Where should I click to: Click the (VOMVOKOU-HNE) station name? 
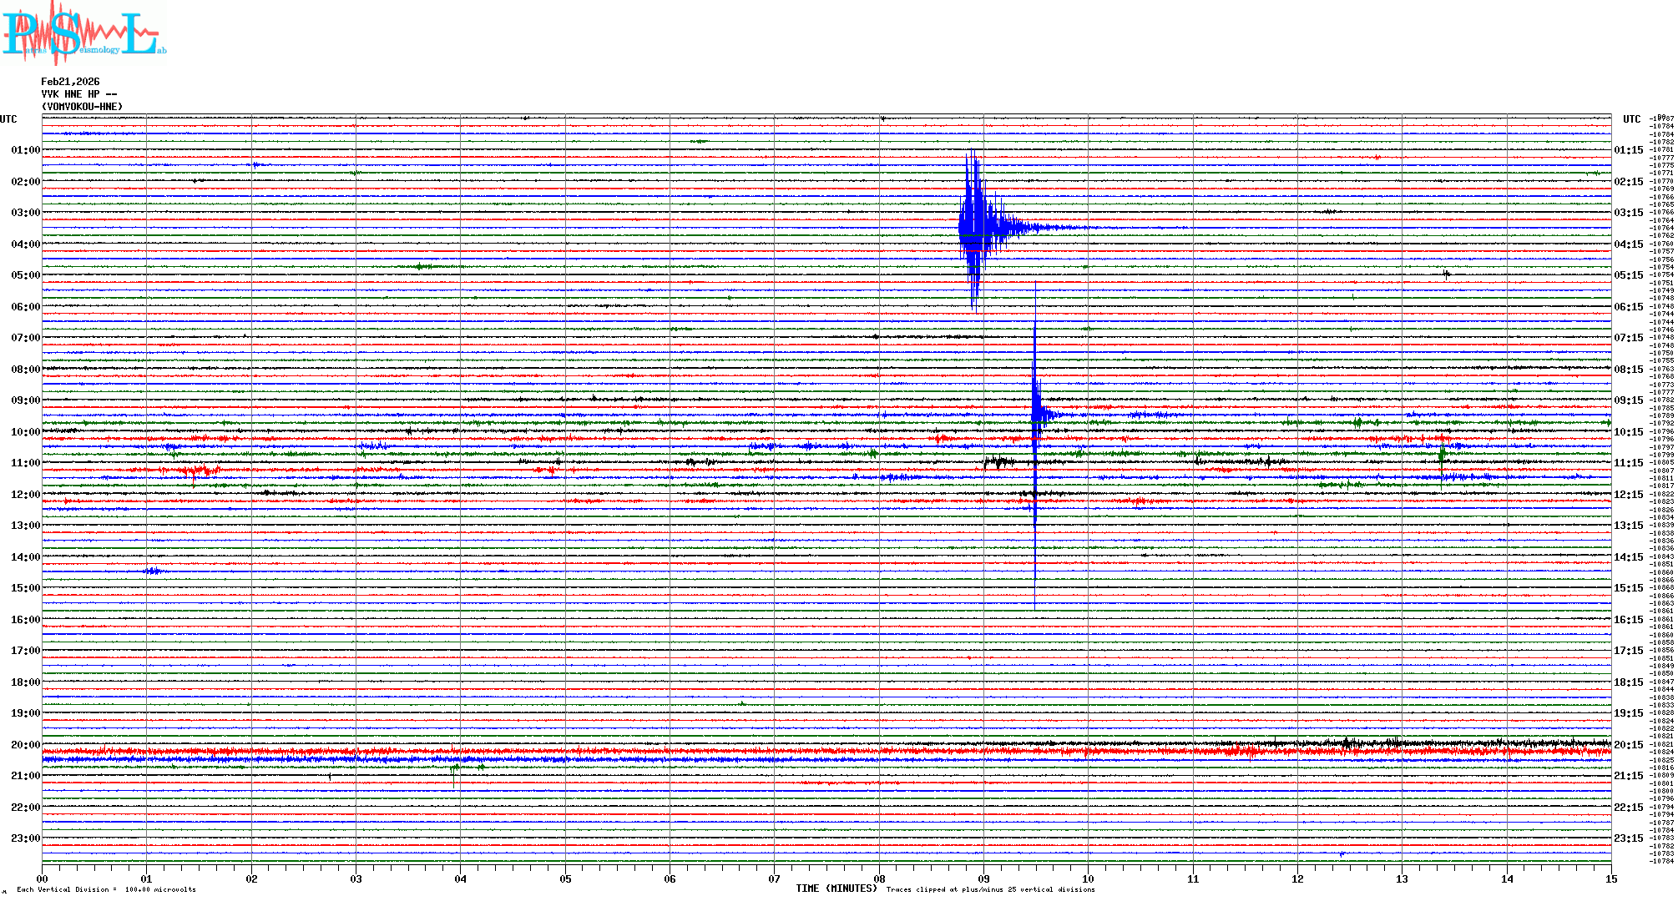pos(82,107)
